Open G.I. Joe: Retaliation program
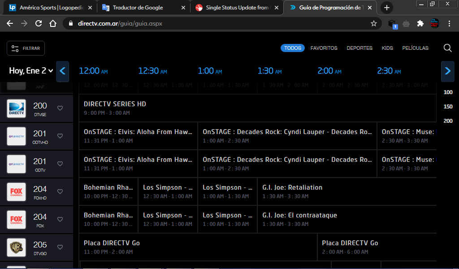This screenshot has height=269, width=459. (347, 191)
